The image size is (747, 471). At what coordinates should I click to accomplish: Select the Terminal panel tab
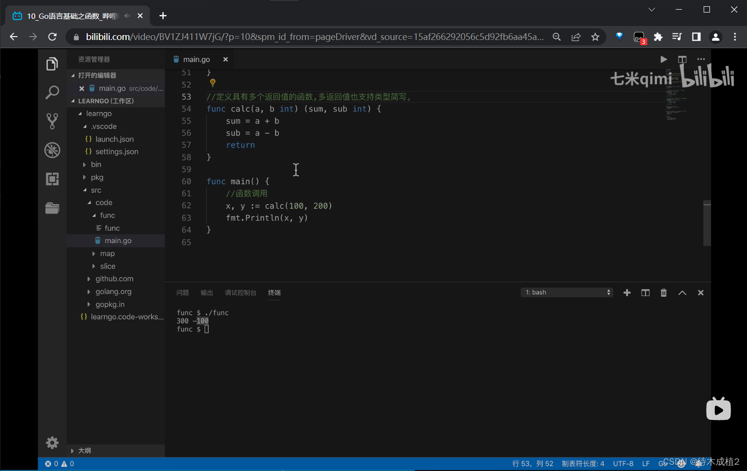pos(275,292)
